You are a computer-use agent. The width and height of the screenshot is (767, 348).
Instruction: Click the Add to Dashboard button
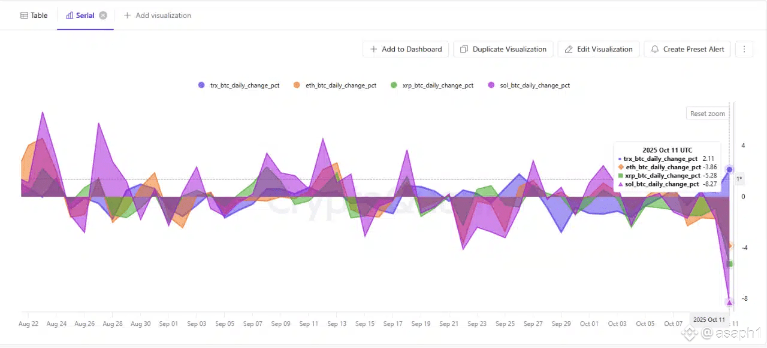click(x=406, y=49)
